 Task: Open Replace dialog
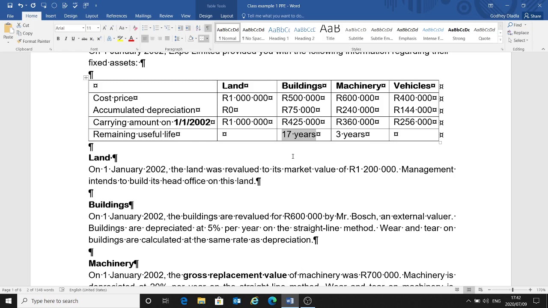coord(518,33)
